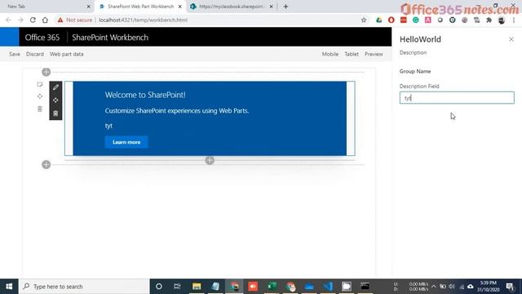
Task: Click Discard in the command bar
Action: tap(35, 54)
